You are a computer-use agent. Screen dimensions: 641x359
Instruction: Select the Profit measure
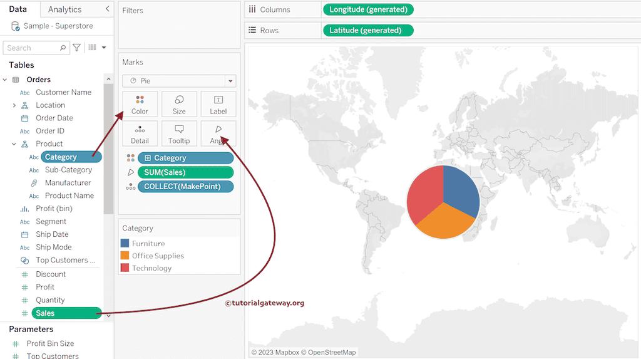pos(45,287)
